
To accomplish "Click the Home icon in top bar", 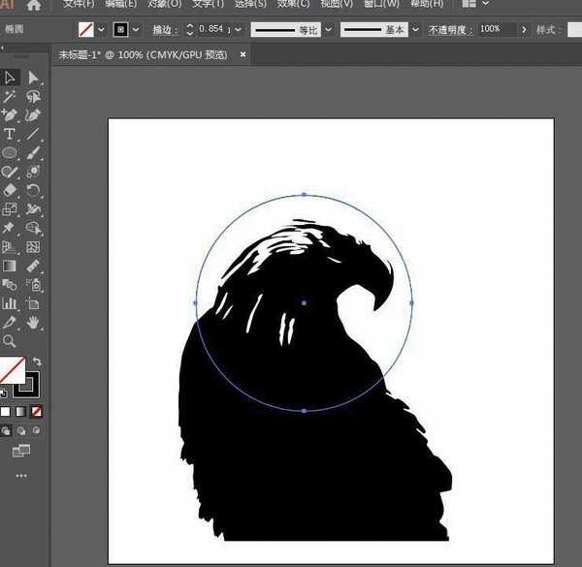I will tap(34, 5).
